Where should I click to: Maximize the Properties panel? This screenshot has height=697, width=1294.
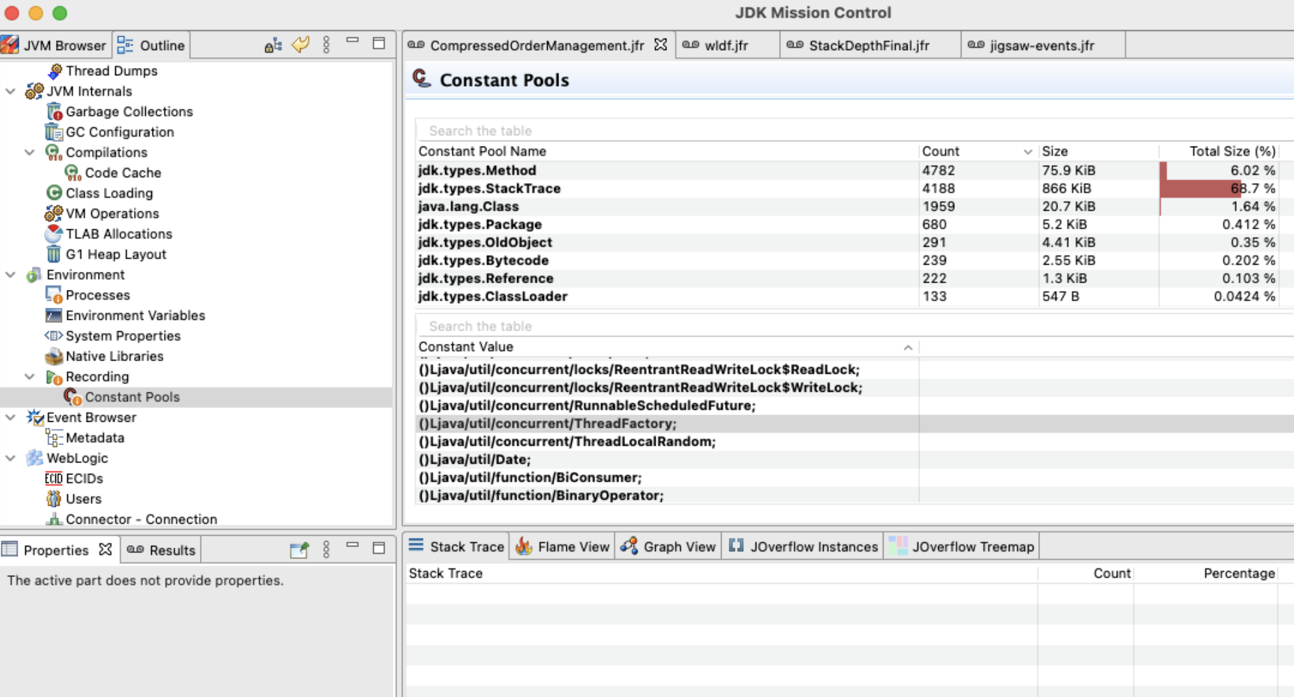[378, 548]
